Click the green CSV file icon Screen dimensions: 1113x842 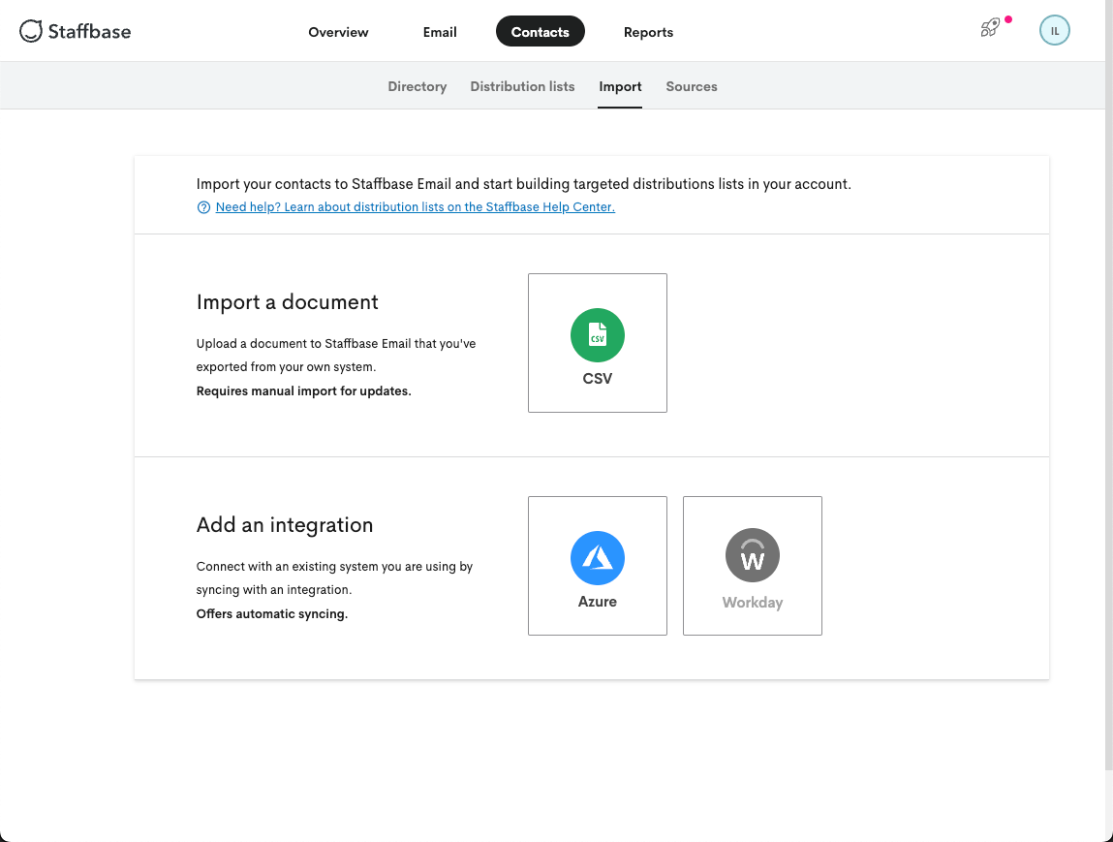coord(597,335)
